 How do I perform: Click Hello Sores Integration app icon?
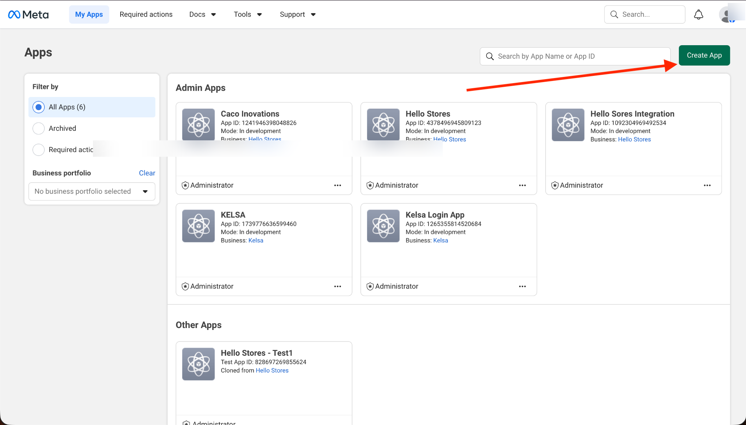(x=568, y=125)
